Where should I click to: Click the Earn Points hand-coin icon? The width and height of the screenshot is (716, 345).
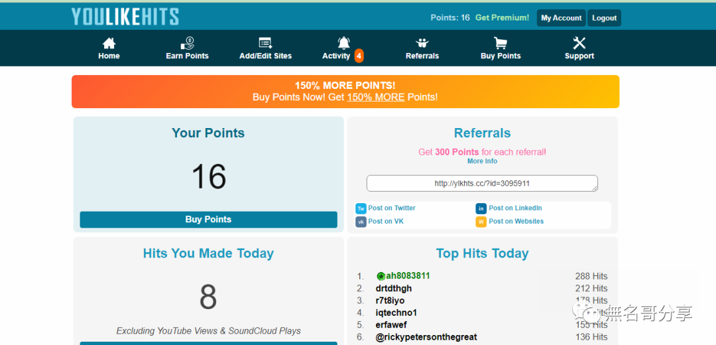pyautogui.click(x=187, y=43)
